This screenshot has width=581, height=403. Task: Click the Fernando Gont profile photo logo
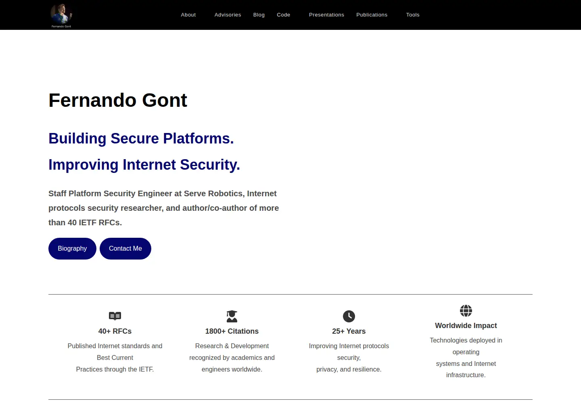(61, 15)
